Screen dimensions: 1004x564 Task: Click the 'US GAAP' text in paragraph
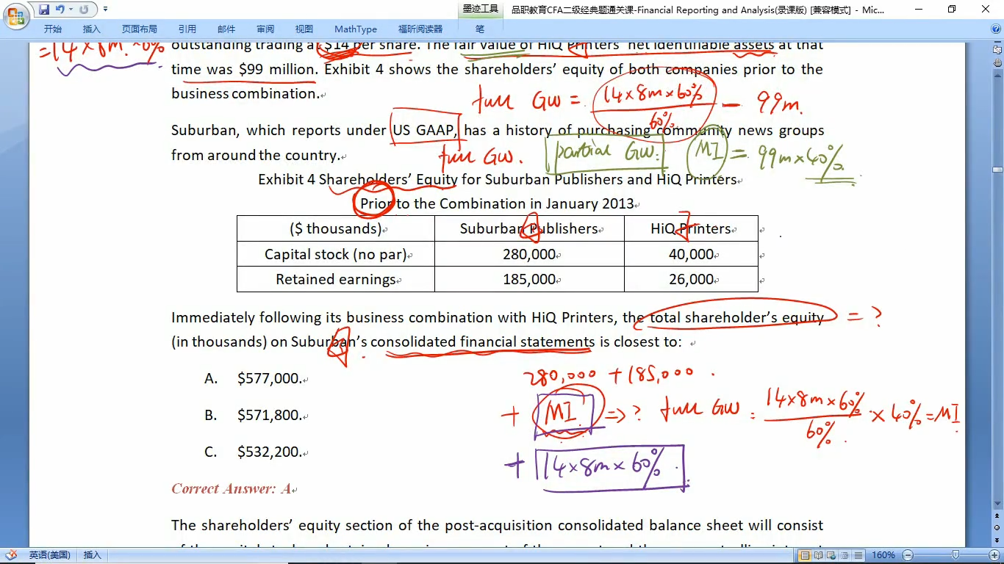coord(424,131)
